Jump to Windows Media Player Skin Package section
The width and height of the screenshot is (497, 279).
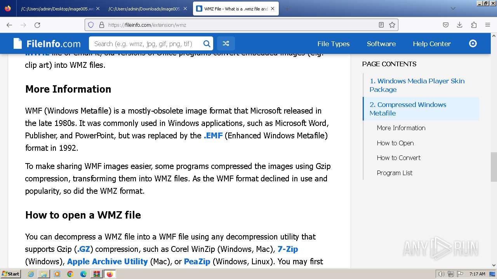point(417,85)
